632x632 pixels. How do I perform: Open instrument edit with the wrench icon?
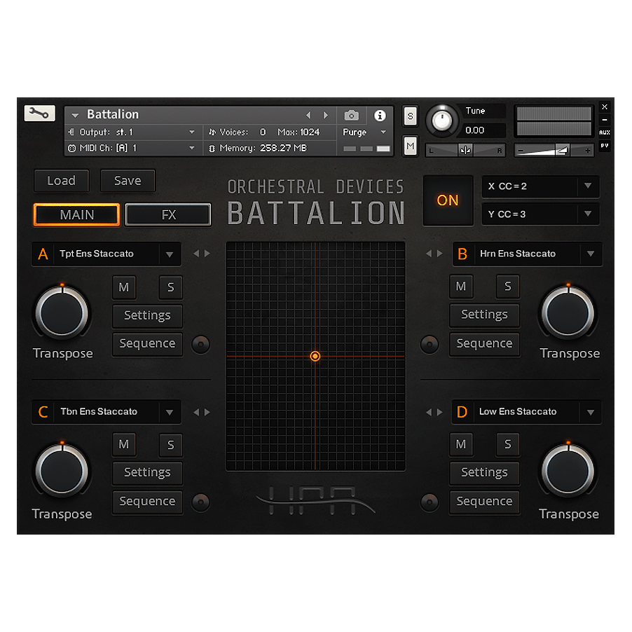click(x=39, y=113)
